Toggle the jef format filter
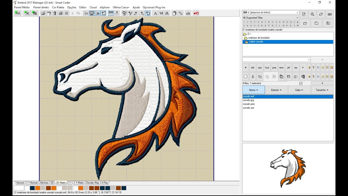This screenshot has width=348, height=196. tap(288, 68)
